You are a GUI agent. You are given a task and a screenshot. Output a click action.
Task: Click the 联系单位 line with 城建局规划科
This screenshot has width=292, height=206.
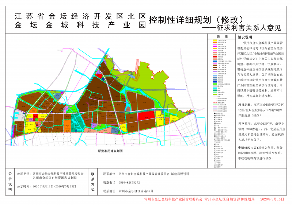pyautogui.click(x=146, y=174)
